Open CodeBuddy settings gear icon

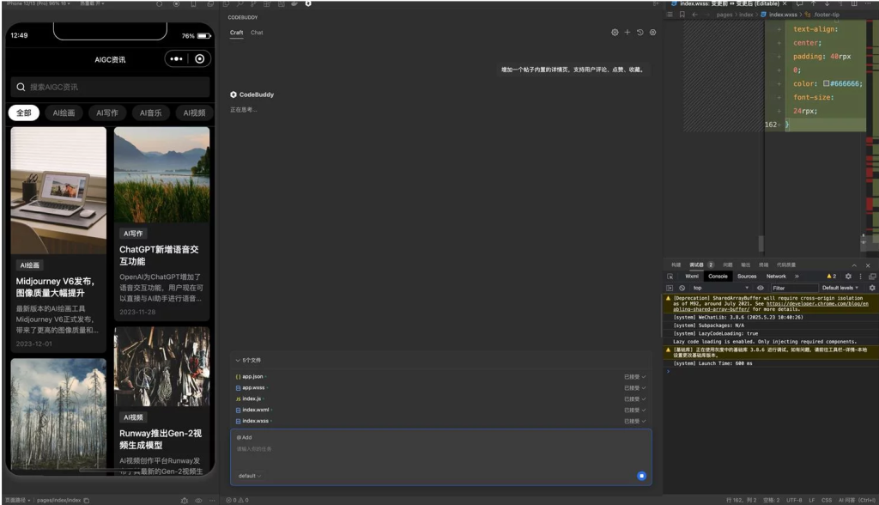[615, 33]
